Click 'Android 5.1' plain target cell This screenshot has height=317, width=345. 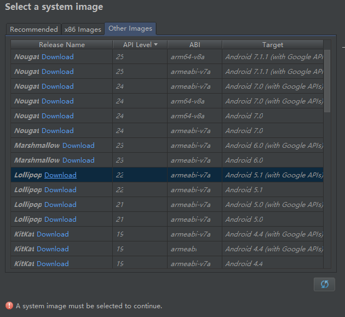[x=273, y=189]
